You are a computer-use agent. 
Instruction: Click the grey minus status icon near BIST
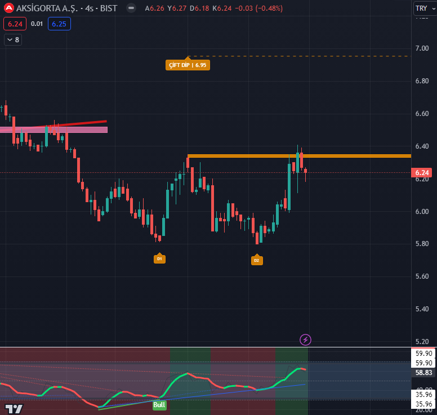(x=131, y=8)
